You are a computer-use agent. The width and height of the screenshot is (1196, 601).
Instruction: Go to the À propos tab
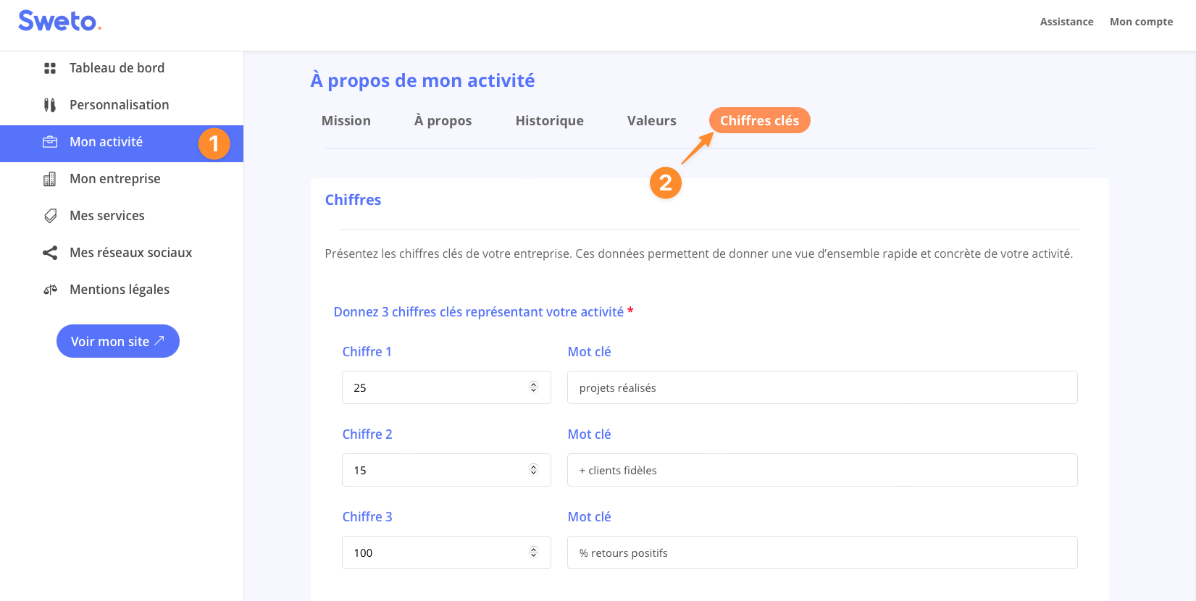click(x=443, y=121)
